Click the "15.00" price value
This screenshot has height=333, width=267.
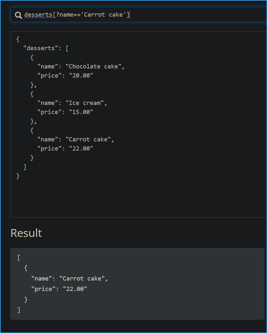point(79,112)
